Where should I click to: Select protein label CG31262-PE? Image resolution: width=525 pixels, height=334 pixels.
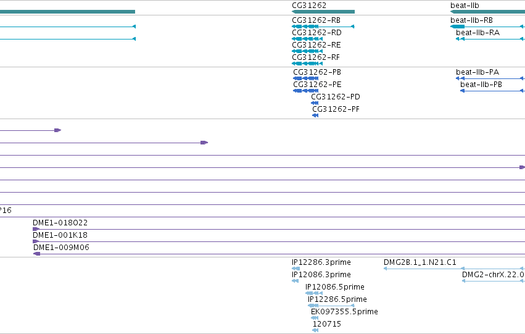point(317,85)
